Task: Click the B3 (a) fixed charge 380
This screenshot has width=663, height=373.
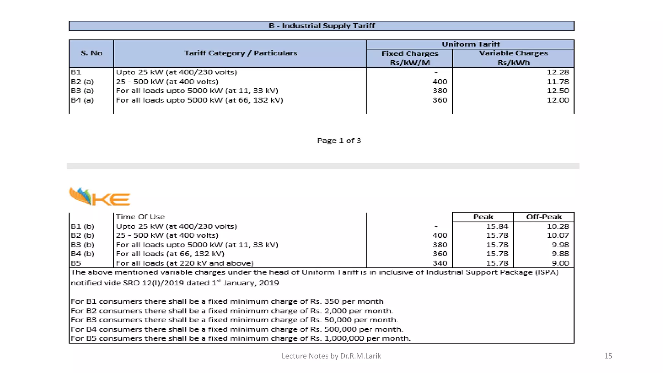Action: pyautogui.click(x=440, y=91)
